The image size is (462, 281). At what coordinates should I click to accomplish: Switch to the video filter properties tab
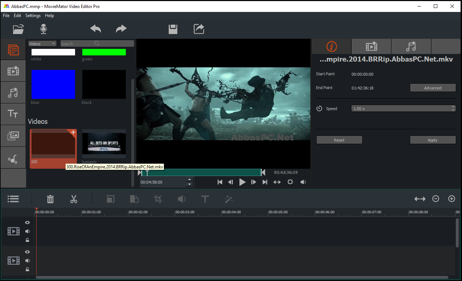371,46
